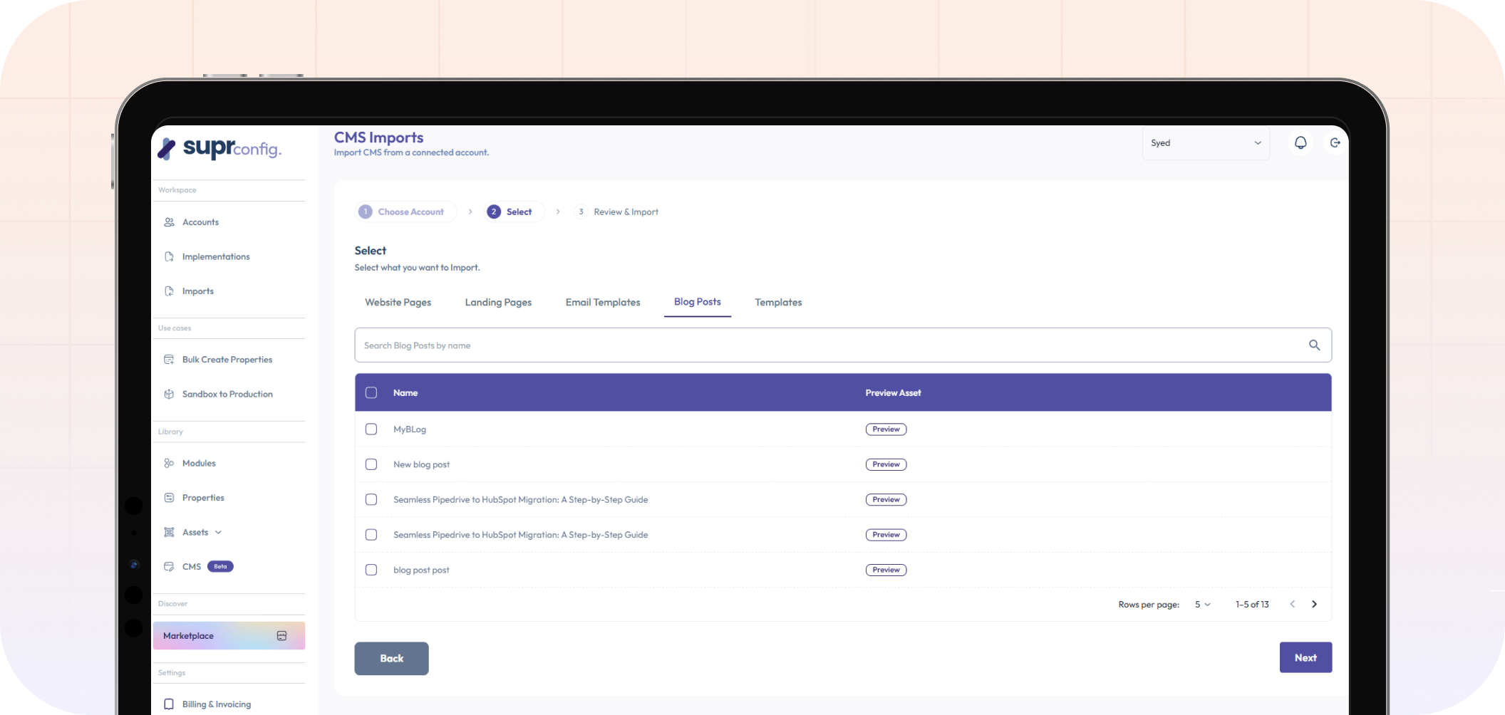Screen dimensions: 1505x715
Task: Switch to the Landing Pages tab
Action: 498,303
